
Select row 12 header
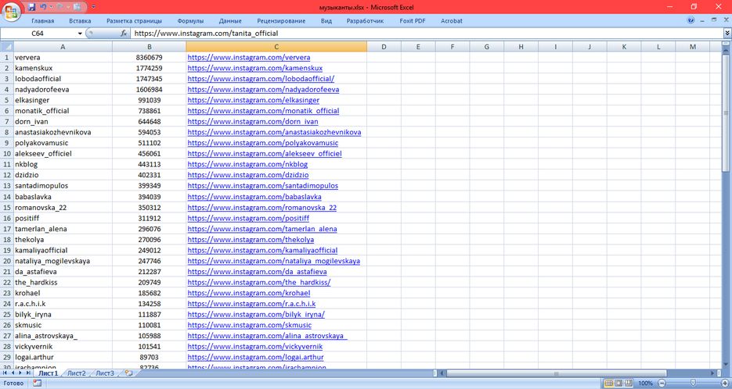tap(7, 175)
